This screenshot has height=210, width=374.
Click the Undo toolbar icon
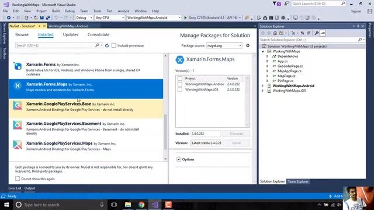point(56,18)
